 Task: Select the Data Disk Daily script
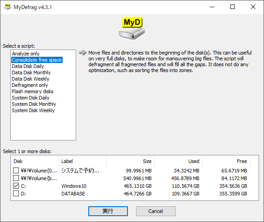[x=28, y=66]
